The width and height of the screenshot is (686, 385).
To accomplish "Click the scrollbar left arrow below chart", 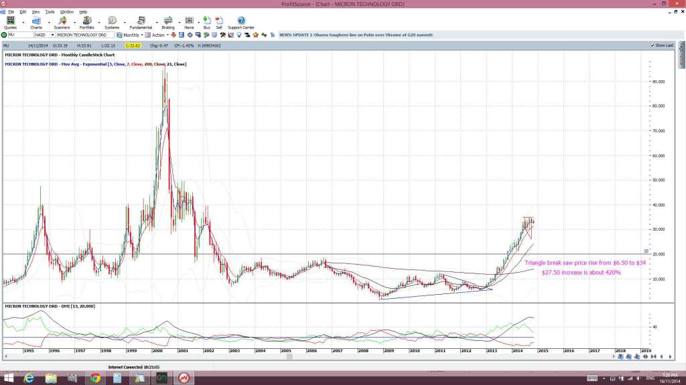I will [5, 357].
